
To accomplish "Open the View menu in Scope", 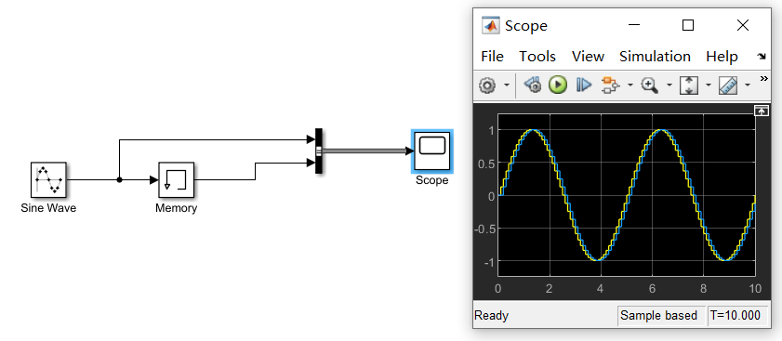I will [588, 57].
